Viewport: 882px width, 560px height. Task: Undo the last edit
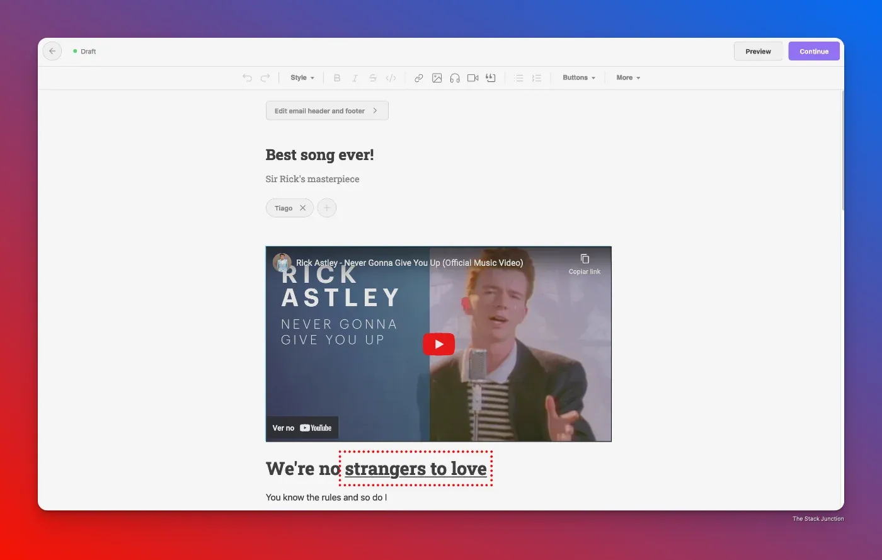point(247,78)
